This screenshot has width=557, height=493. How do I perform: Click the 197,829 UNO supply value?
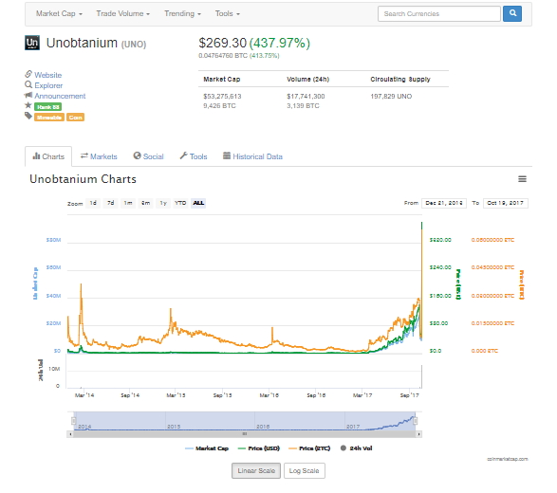(391, 96)
